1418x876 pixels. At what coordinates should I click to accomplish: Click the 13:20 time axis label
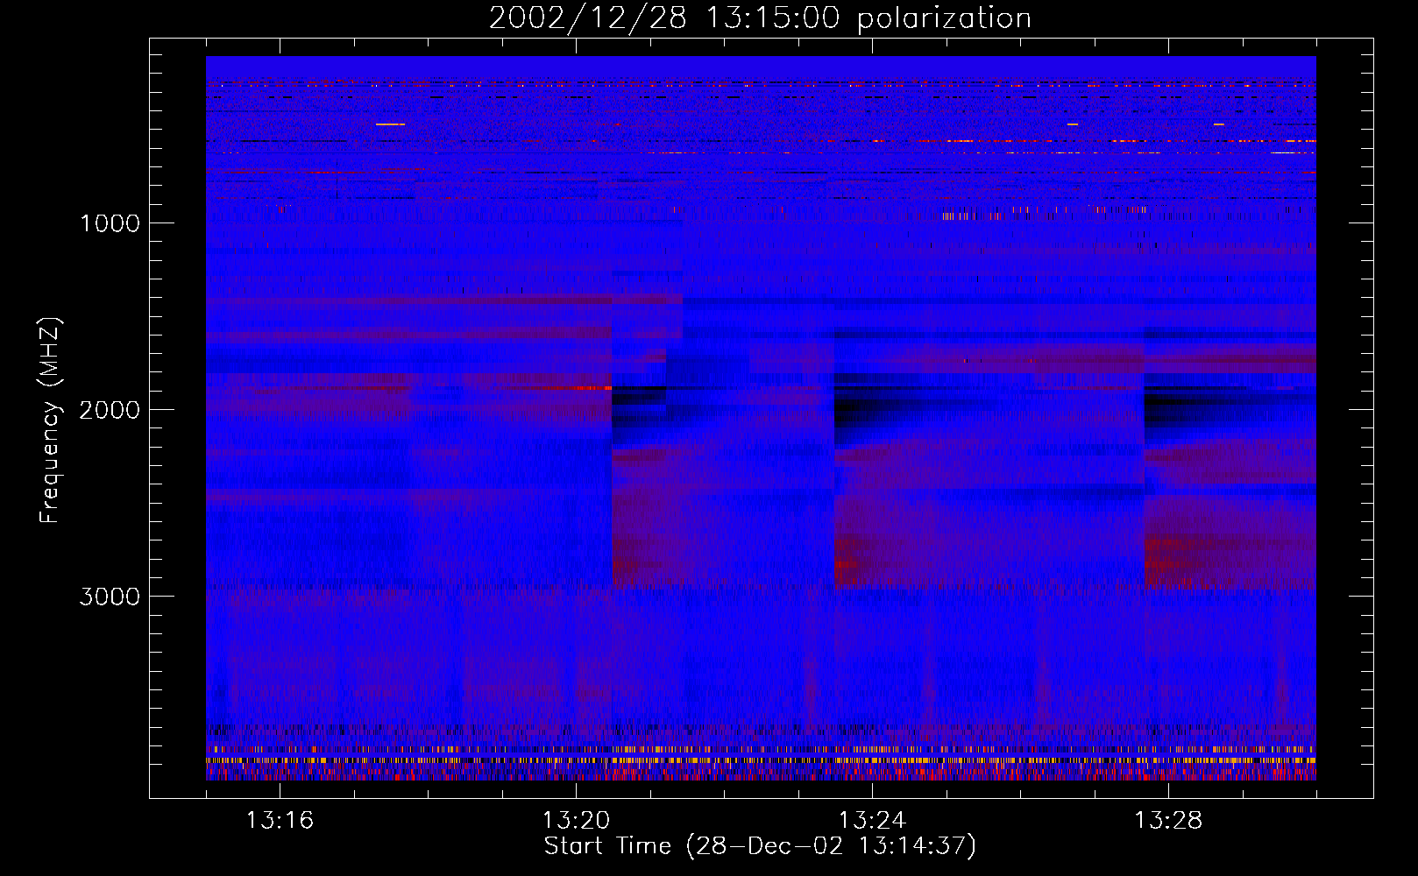pyautogui.click(x=576, y=821)
